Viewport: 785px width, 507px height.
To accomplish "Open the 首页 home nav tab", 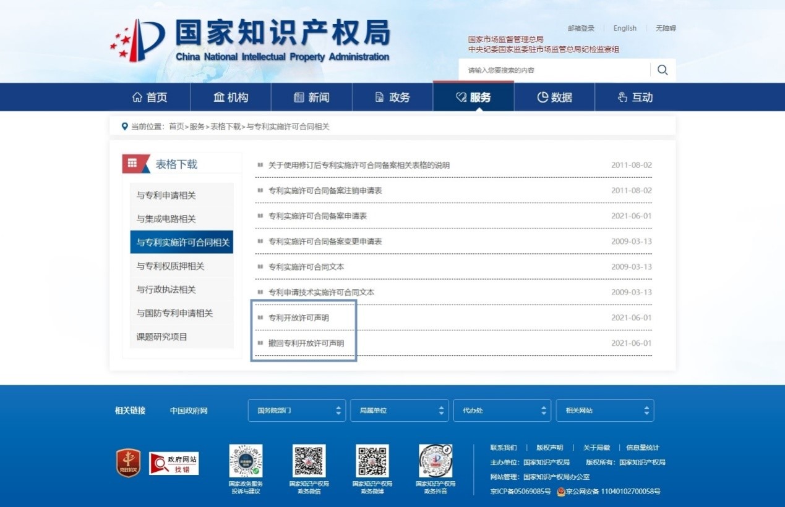I will [x=150, y=98].
